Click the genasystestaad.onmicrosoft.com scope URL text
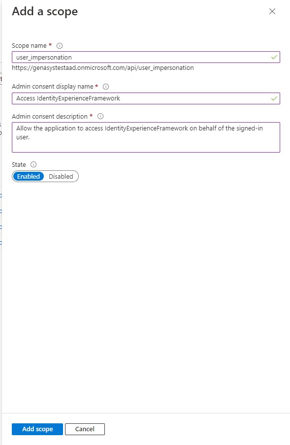This screenshot has height=445, width=290. pyautogui.click(x=103, y=68)
